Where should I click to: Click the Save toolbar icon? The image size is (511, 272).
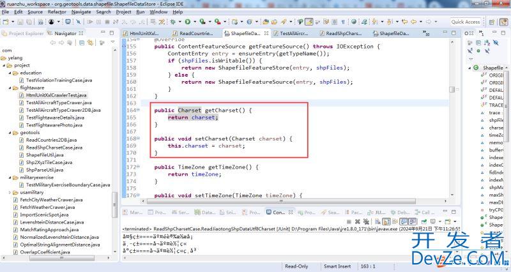(x=20, y=22)
